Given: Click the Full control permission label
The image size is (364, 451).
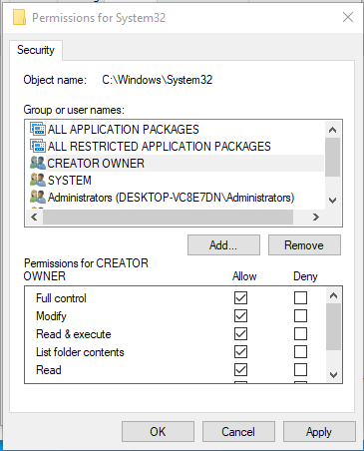Looking at the screenshot, I should pyautogui.click(x=61, y=298).
